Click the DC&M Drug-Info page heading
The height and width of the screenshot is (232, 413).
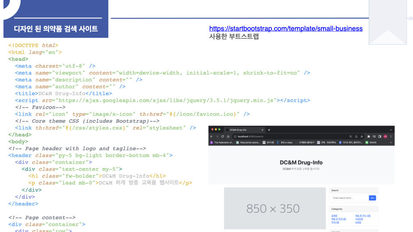tap(301, 162)
